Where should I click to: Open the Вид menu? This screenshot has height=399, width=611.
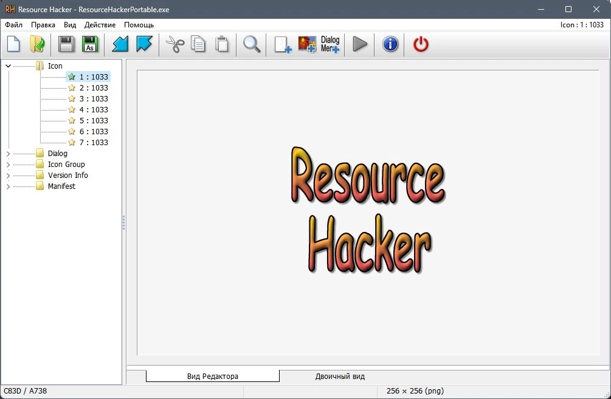[70, 24]
